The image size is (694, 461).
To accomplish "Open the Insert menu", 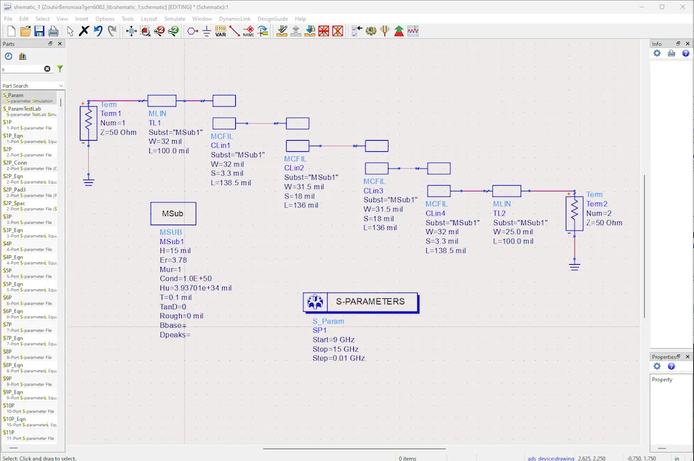I will 81,19.
